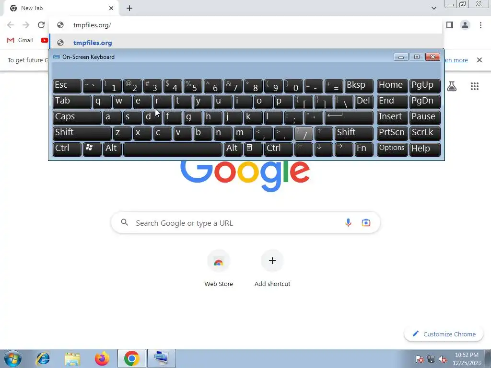
Task: Click the muted volume tray icon
Action: [443, 359]
